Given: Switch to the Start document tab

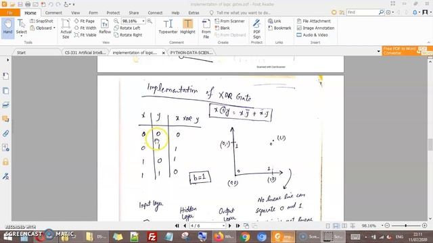Looking at the screenshot, I should 21,53.
